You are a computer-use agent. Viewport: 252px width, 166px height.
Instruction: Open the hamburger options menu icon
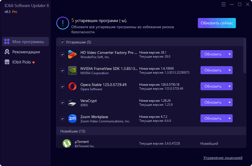coord(224,4)
